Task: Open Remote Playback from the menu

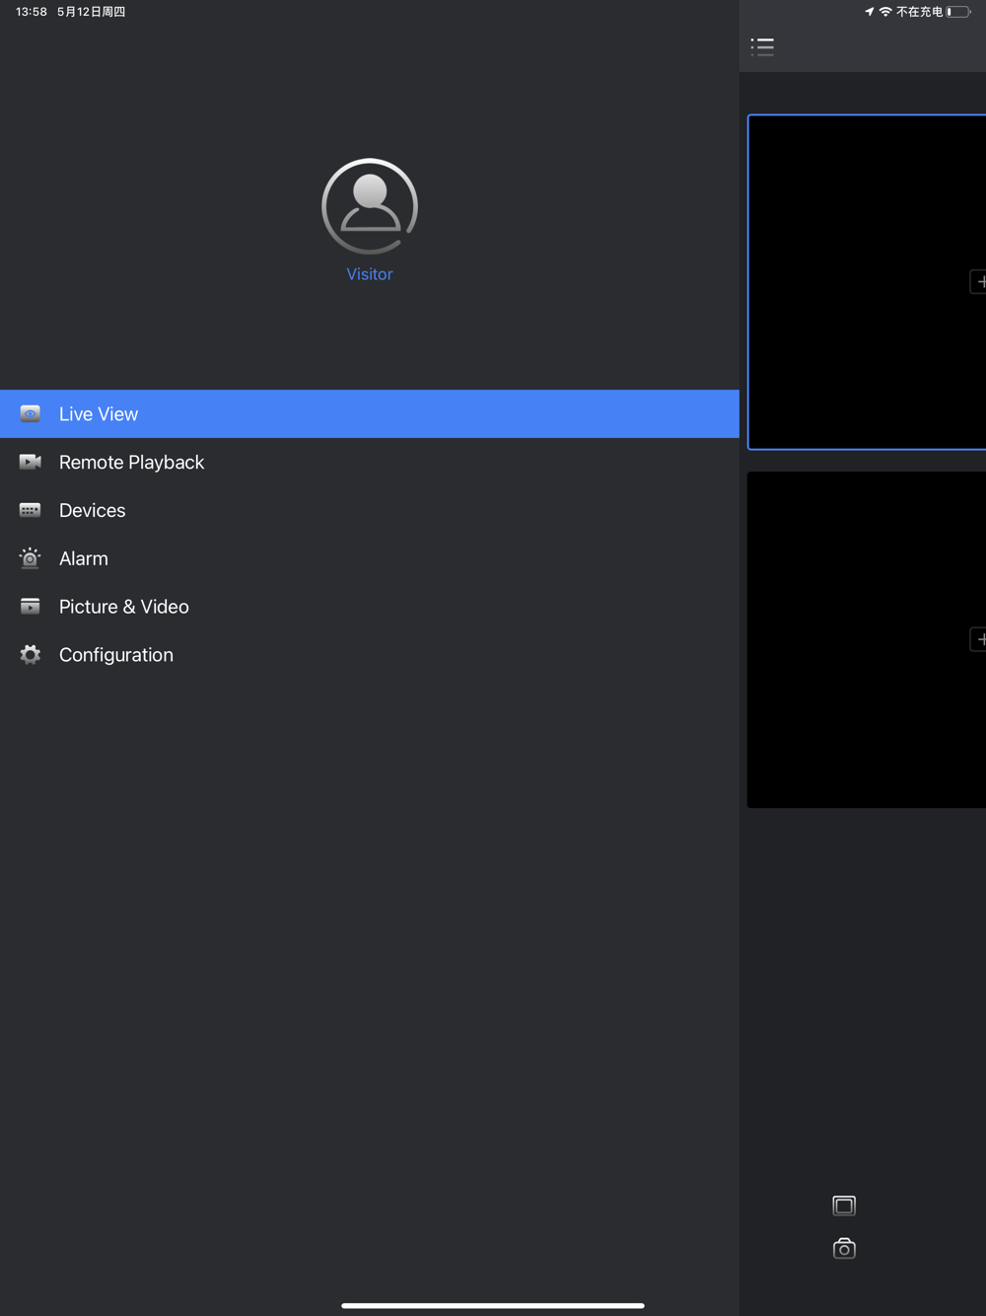Action: click(370, 463)
